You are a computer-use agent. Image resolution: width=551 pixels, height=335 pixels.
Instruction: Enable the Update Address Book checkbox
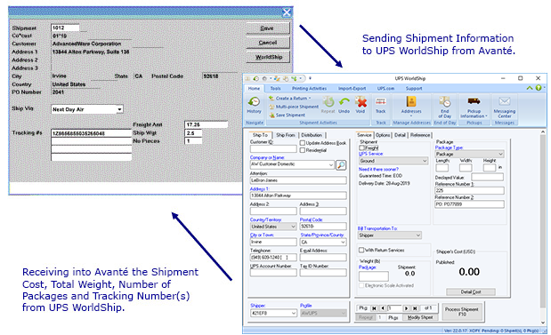coord(303,143)
